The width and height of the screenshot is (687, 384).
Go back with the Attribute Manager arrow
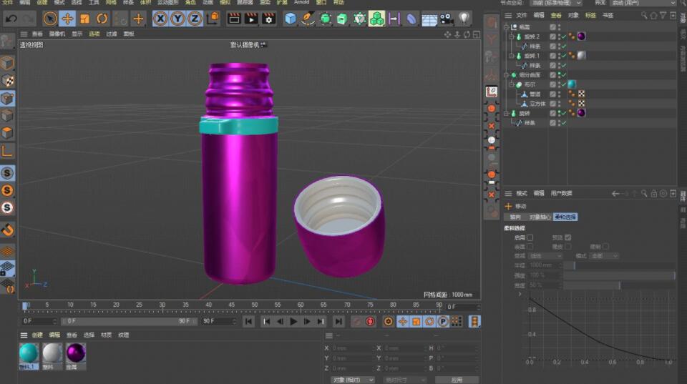(615, 194)
